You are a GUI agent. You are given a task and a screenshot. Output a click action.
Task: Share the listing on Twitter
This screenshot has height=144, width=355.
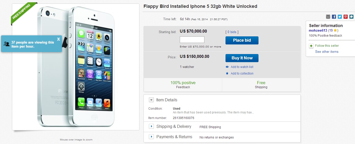pos(340,17)
